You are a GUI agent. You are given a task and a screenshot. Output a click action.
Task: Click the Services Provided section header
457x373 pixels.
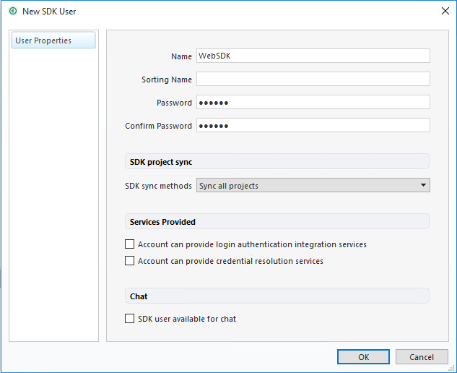pos(162,222)
